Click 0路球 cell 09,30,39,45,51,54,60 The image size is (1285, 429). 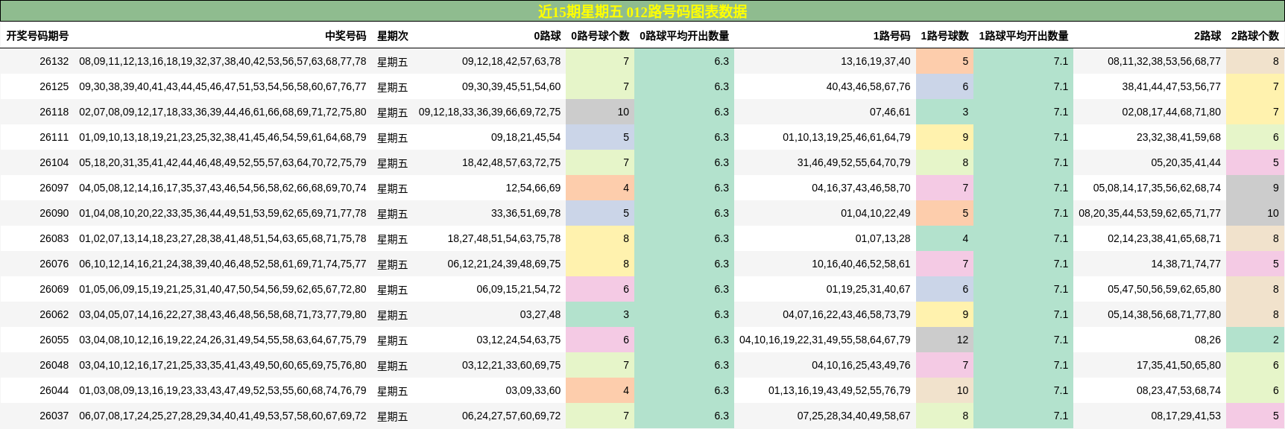click(511, 86)
